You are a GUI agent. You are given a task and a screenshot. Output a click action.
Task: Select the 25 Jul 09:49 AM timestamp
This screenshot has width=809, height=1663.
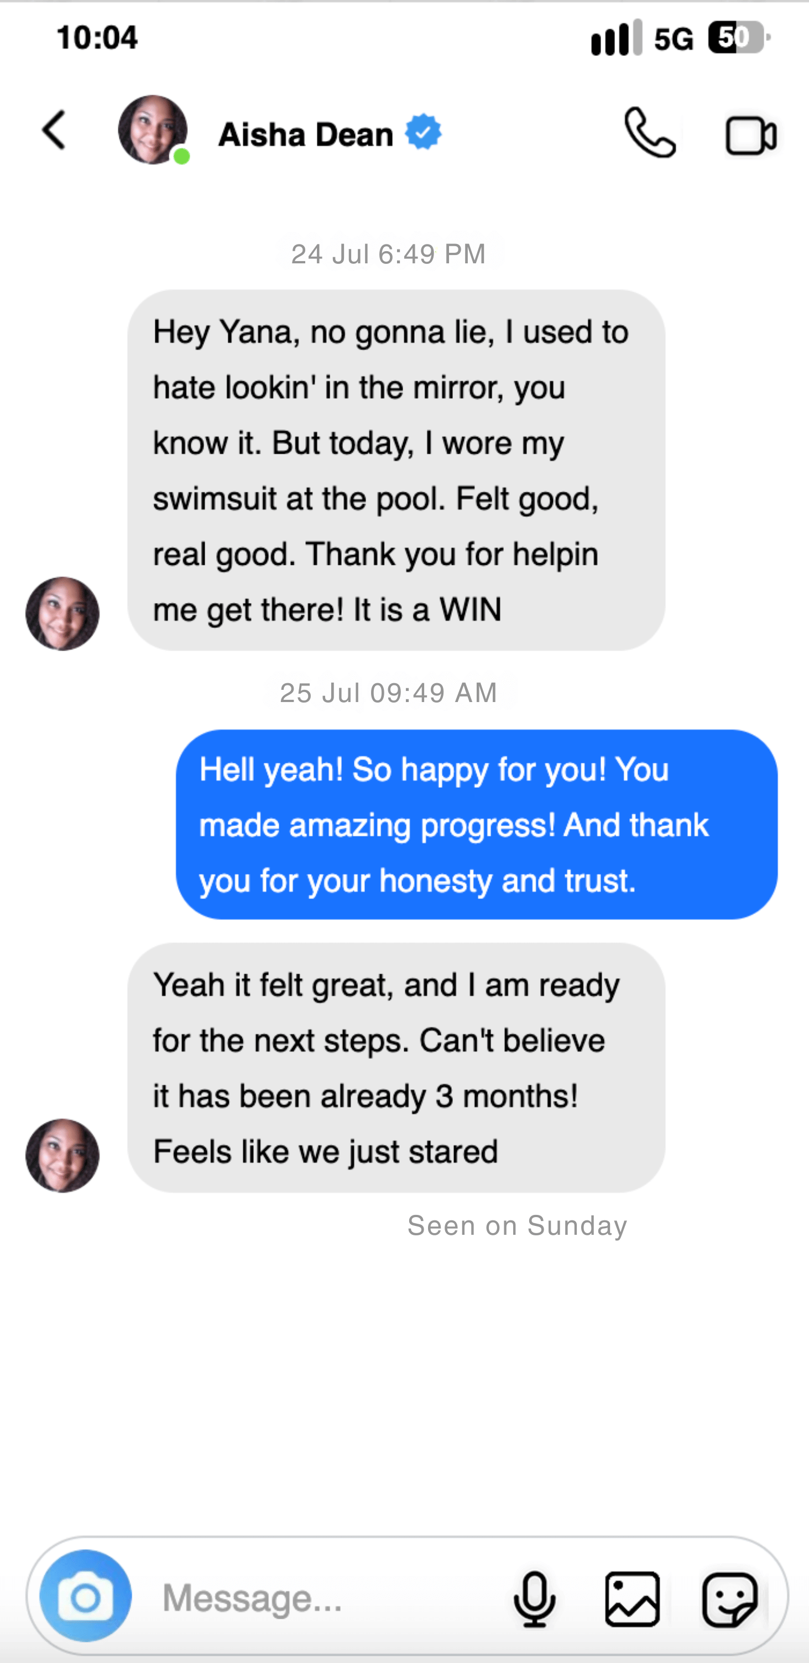coord(388,693)
